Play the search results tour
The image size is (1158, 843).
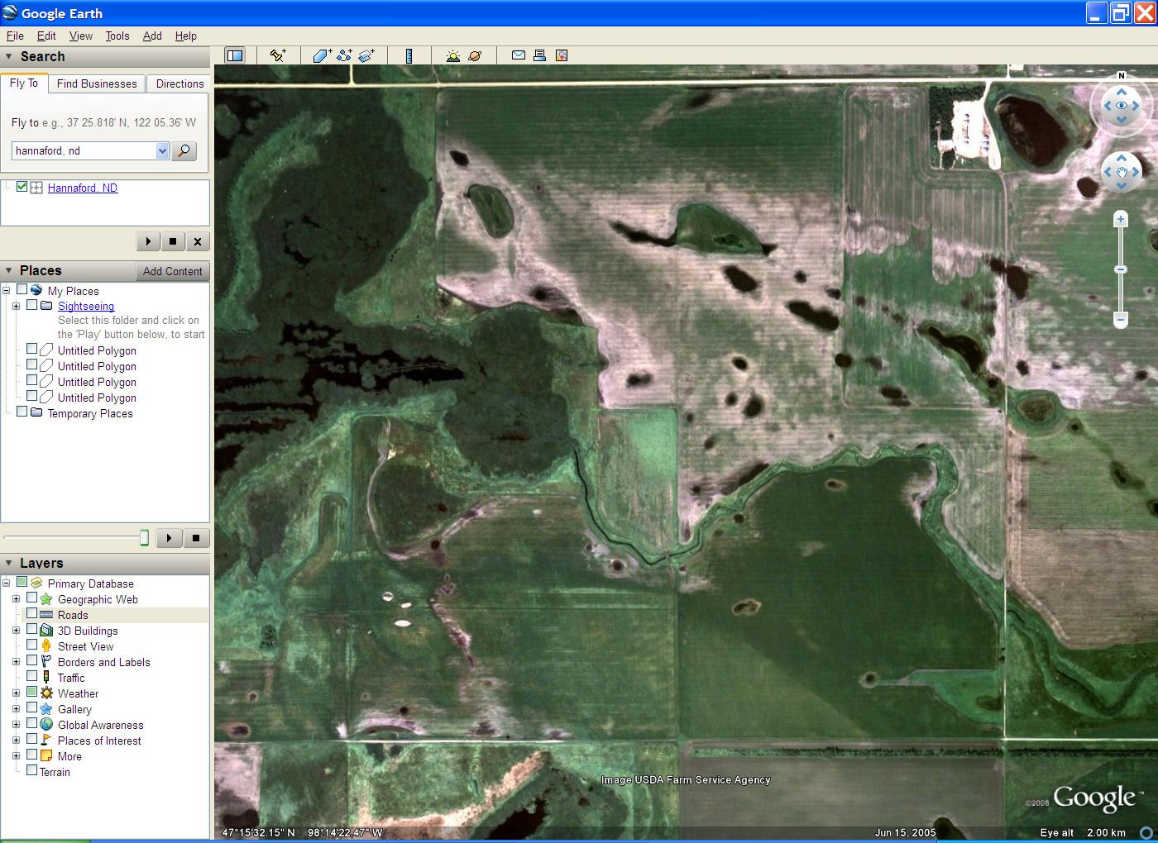tap(148, 241)
